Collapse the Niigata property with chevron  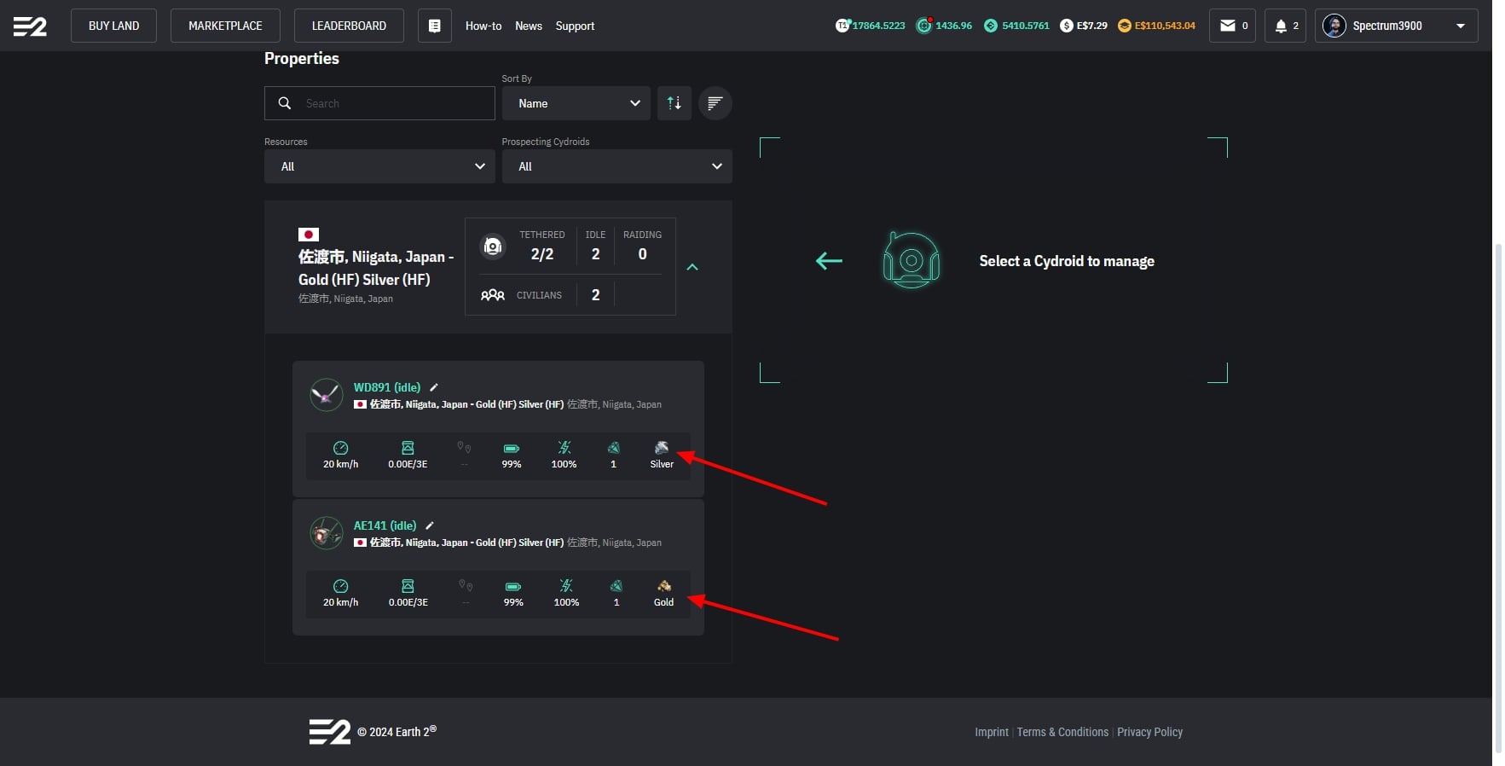click(692, 267)
